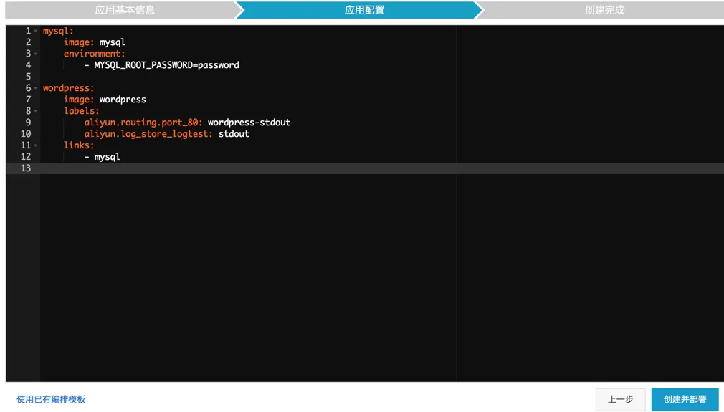Click the "wordpress:" key on line 6
724x412 pixels.
pos(68,88)
